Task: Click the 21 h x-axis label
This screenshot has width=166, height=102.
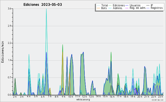Action: pyautogui.click(x=147, y=96)
